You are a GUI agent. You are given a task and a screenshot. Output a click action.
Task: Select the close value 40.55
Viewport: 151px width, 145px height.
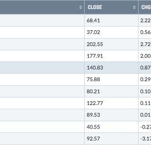tap(93, 127)
